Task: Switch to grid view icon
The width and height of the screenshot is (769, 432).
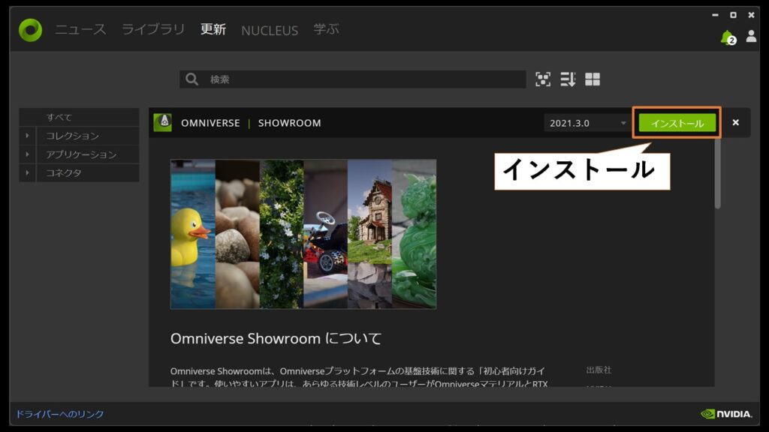Action: point(593,79)
